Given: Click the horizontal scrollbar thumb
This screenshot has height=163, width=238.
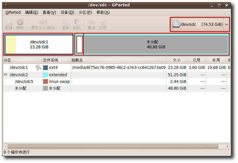Looking at the screenshot, I should click(x=113, y=147).
